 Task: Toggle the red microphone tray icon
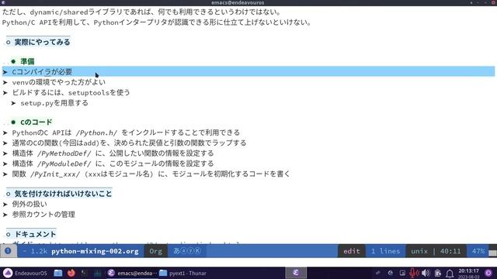[x=414, y=273]
